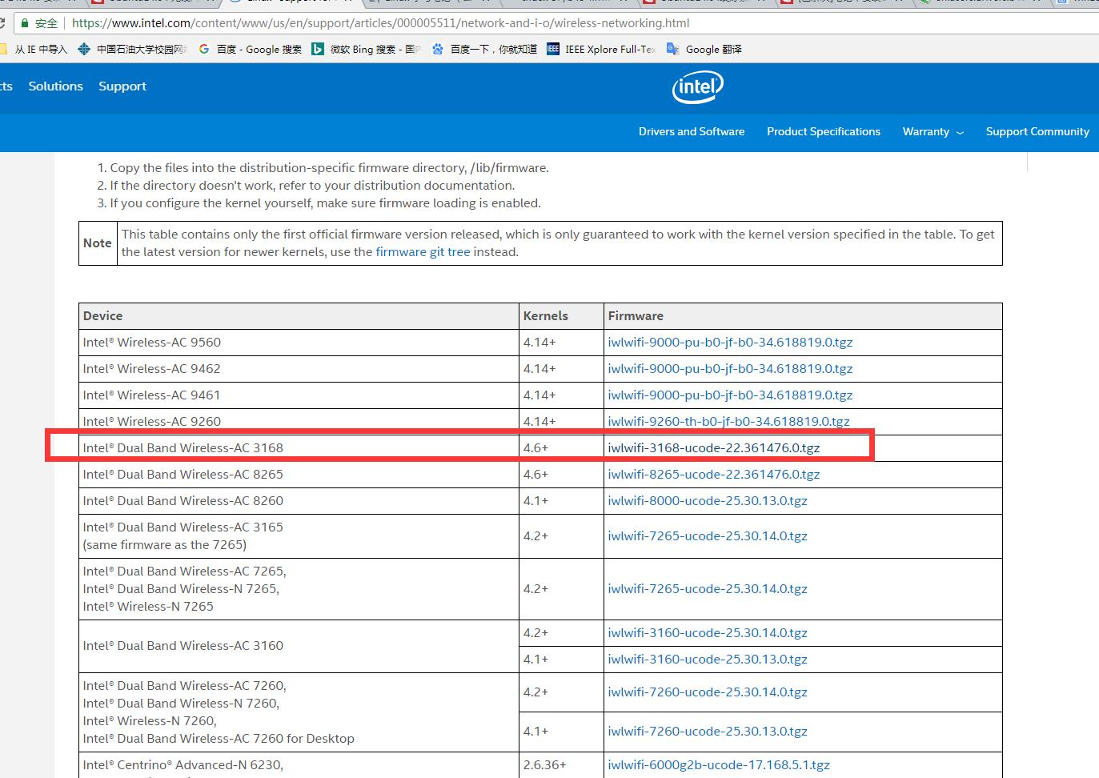Click kernel 4.6+ in the AC 3168 row
Viewport: 1099px width, 778px height.
coord(561,447)
